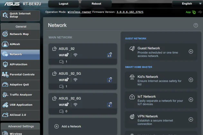Click the AiMesh sidebar icon
Image resolution: width=203 pixels, height=135 pixels.
[x=5, y=44]
